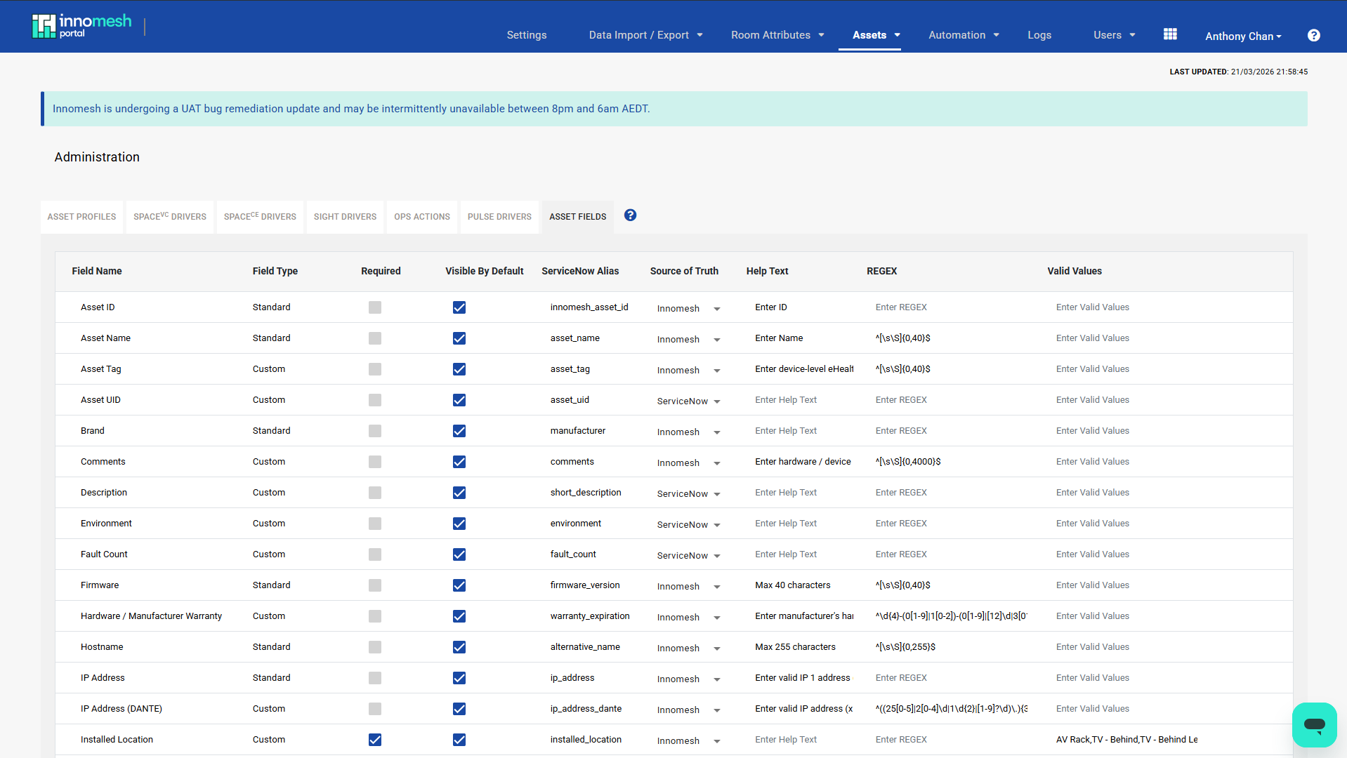The image size is (1347, 758).
Task: Open the chat widget in the bottom right
Action: [x=1314, y=725]
